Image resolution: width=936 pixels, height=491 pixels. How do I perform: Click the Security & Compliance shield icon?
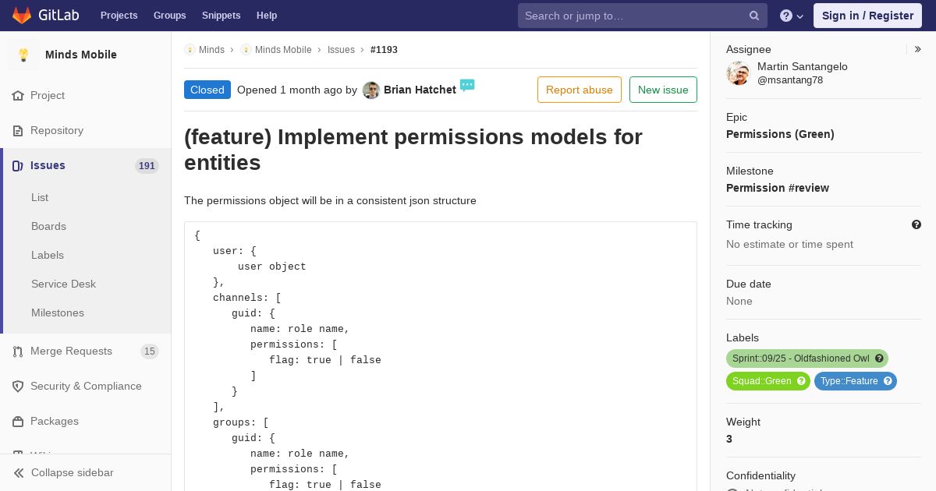click(18, 387)
